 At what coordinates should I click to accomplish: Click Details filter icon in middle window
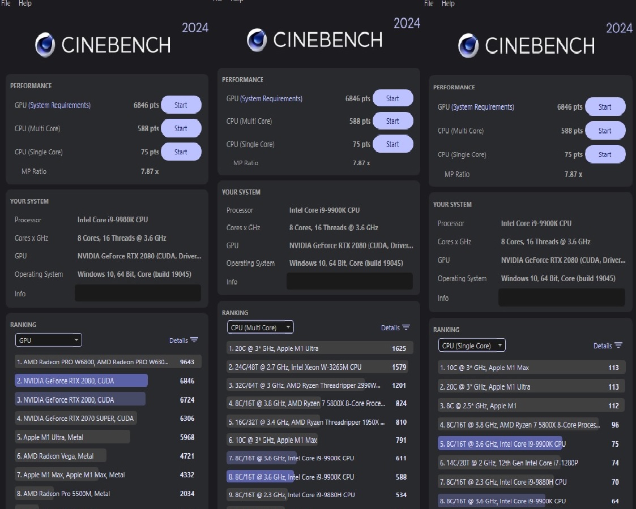[406, 327]
